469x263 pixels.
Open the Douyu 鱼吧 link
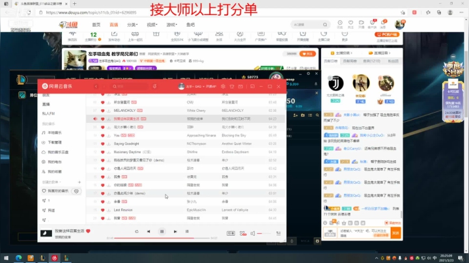pyautogui.click(x=190, y=25)
